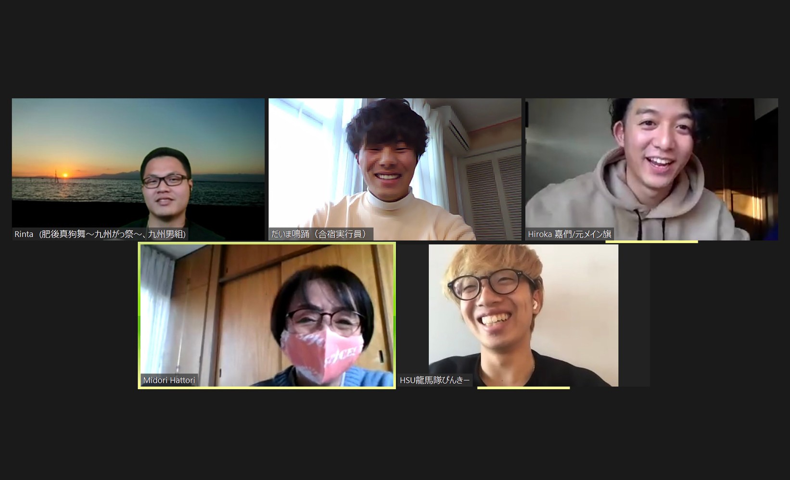Screen dimensions: 790x480
Task: Click the white curtain in Midori Hattori's video
Action: [156, 313]
